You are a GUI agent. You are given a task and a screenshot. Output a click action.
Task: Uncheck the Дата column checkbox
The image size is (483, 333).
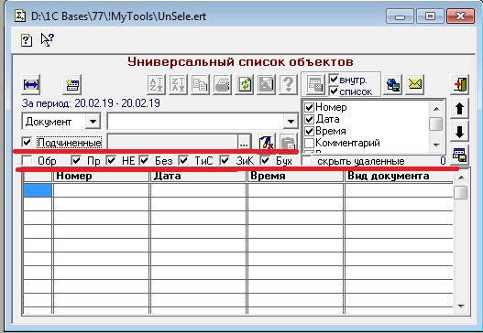click(x=309, y=119)
